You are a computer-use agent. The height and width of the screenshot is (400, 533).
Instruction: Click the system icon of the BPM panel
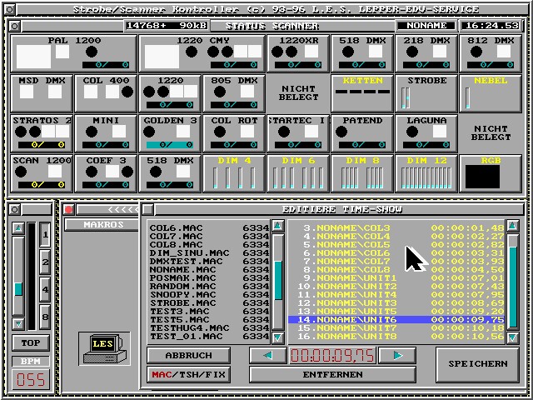click(x=14, y=209)
